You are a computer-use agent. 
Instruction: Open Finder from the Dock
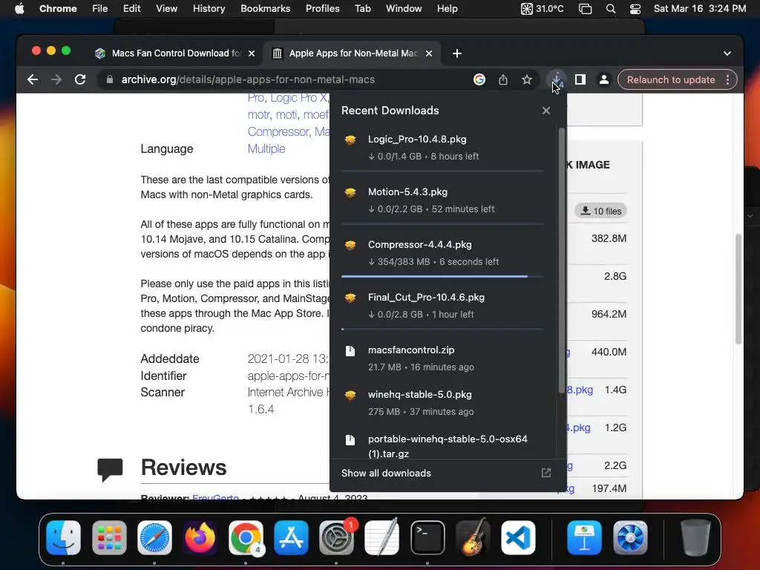click(64, 538)
